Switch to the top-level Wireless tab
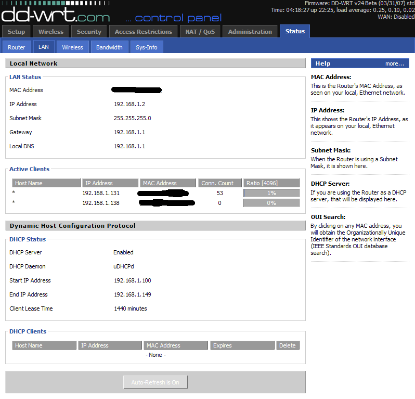 [51, 32]
